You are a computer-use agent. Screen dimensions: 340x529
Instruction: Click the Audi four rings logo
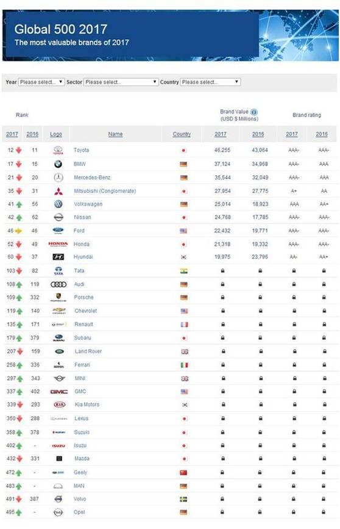coord(58,284)
